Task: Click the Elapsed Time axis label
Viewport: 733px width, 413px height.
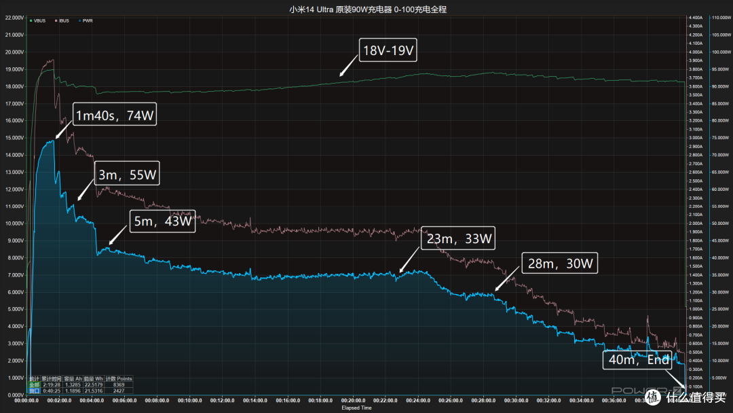Action: coord(357,408)
